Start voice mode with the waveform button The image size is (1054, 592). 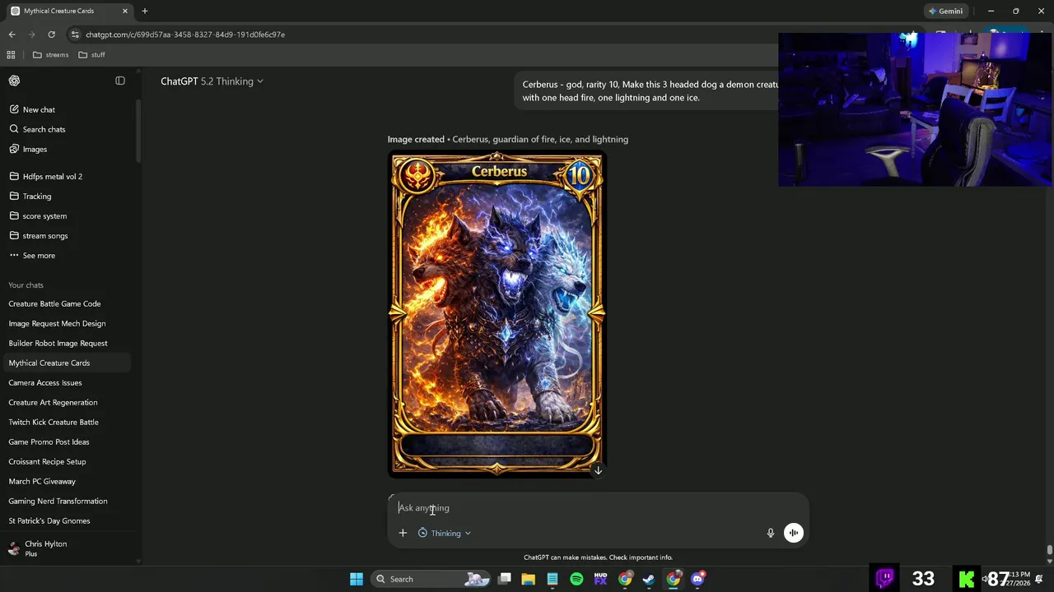pos(794,533)
